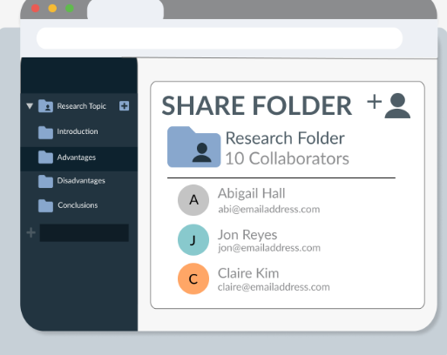Click Jon Reyes' teal J avatar

pos(193,240)
